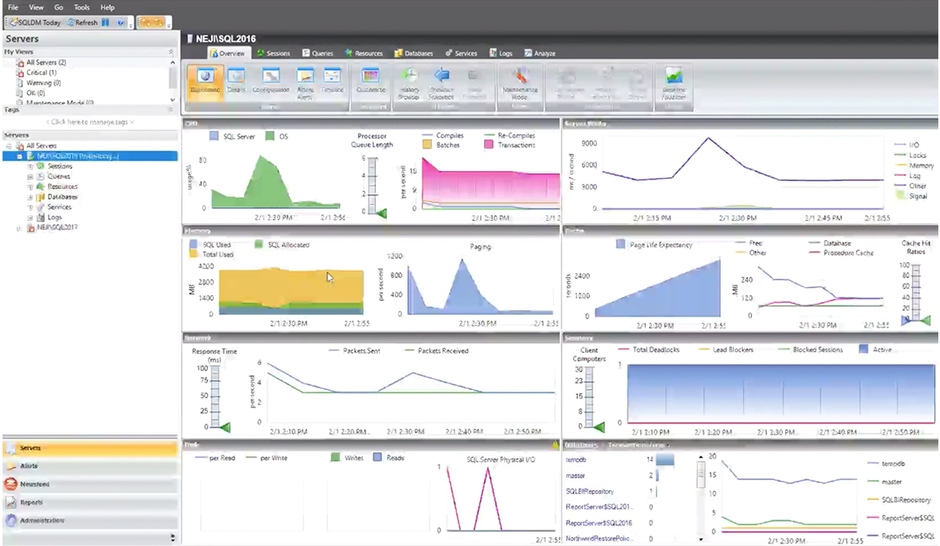
Task: Switch to the Analyze tab
Action: (x=539, y=54)
